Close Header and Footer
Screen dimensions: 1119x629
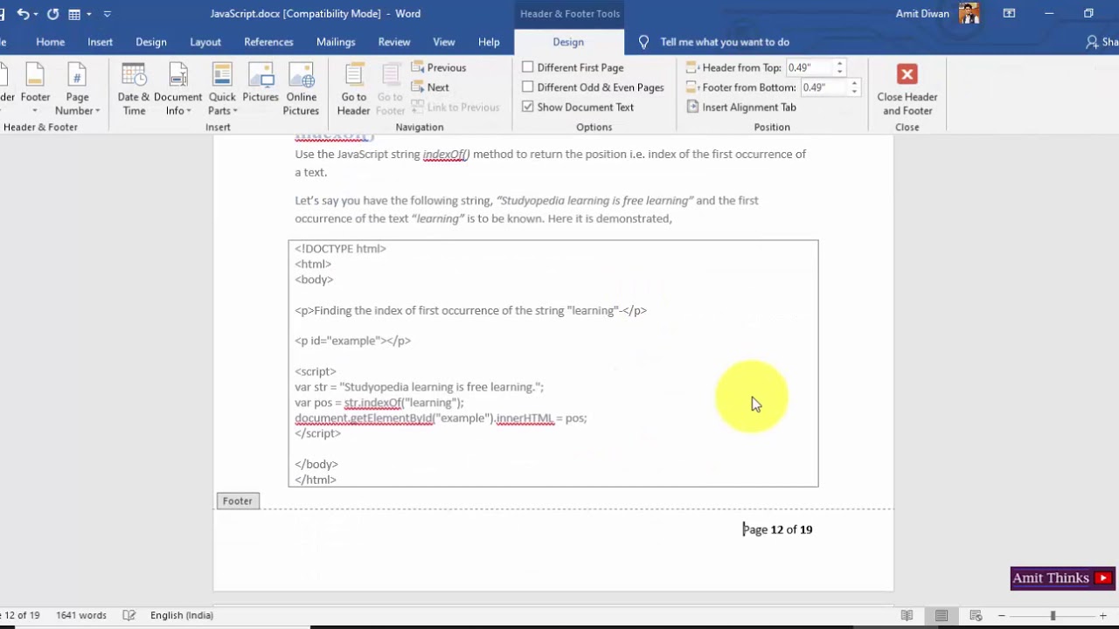tap(907, 90)
